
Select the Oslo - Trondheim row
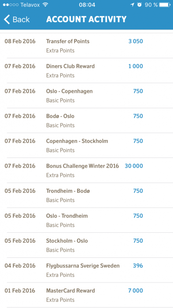[x=86, y=220]
